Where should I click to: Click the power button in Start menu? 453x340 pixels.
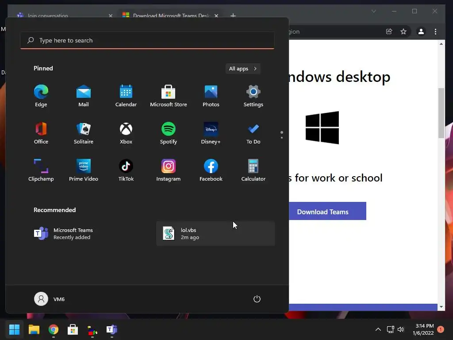[257, 299]
